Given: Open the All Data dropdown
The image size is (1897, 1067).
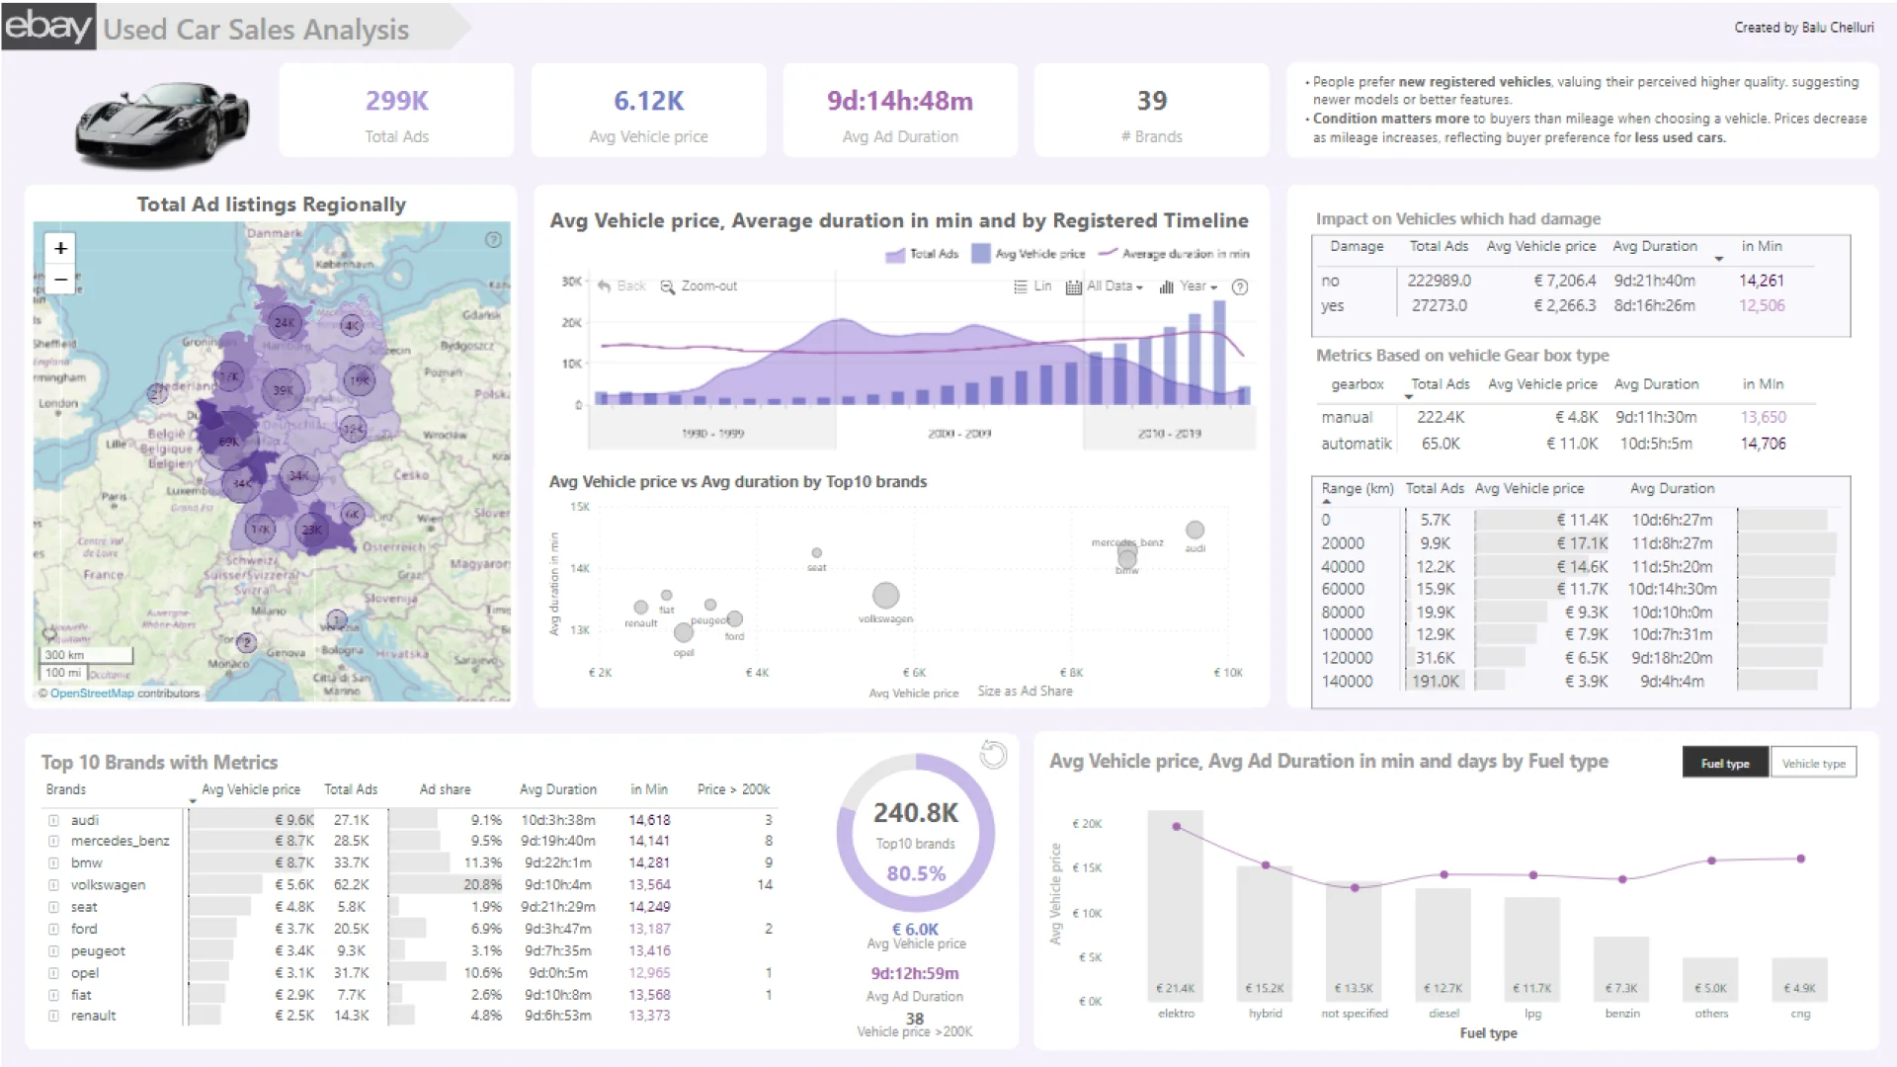Looking at the screenshot, I should tap(1105, 287).
